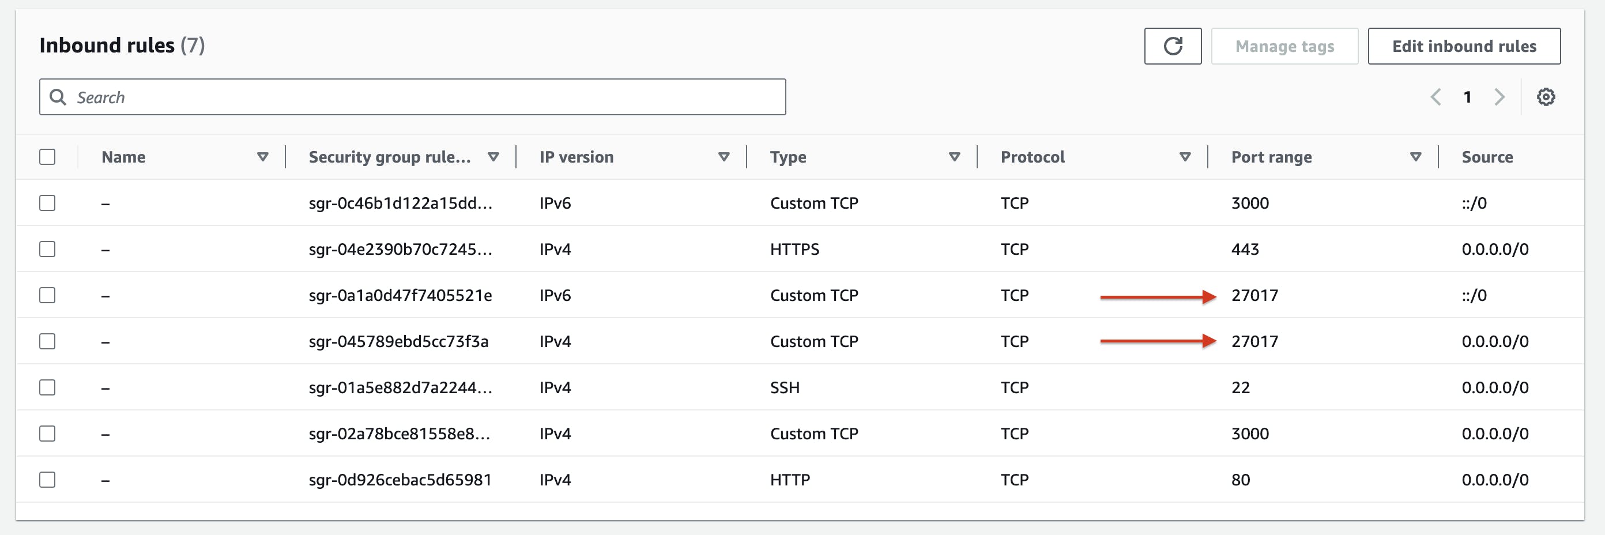Sort by IP version column arrow
Viewport: 1605px width, 535px height.
click(x=724, y=157)
